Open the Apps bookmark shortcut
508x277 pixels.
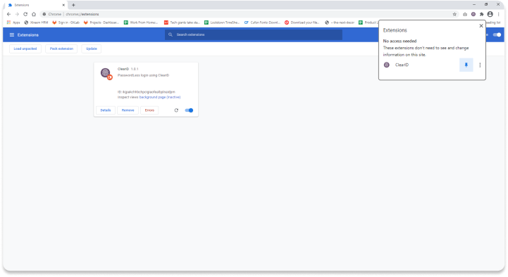tap(13, 22)
